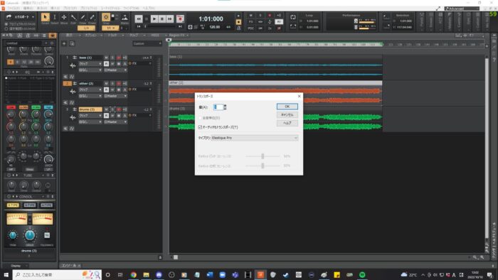Click the duplicate track icon beside plus
Image resolution: width=498 pixels, height=280 pixels.
[x=72, y=43]
